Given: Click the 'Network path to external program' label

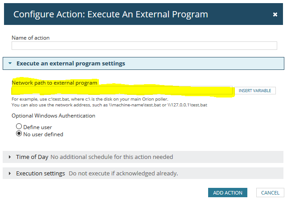Looking at the screenshot, I should [54, 83].
